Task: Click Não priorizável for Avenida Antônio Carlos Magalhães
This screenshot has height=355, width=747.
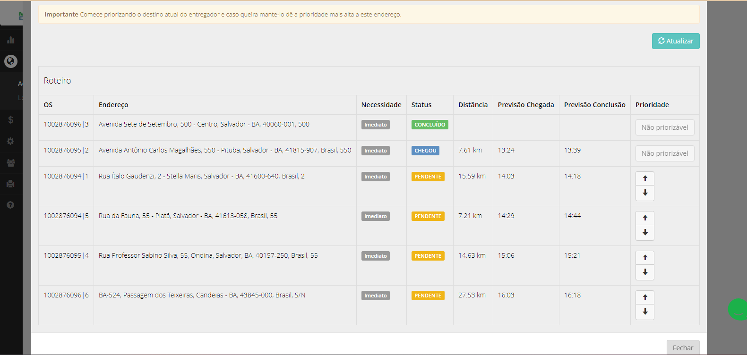Action: pyautogui.click(x=665, y=153)
